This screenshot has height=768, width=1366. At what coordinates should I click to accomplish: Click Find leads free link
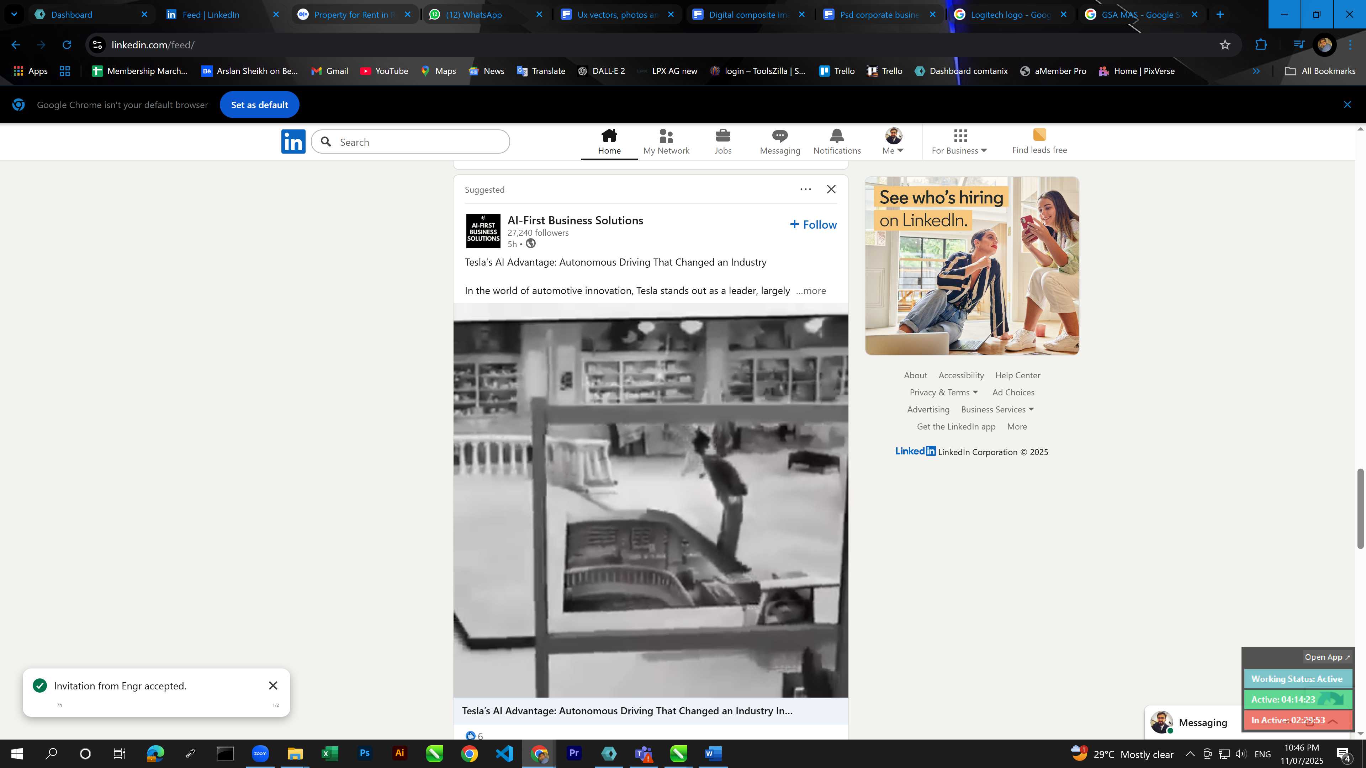point(1039,142)
